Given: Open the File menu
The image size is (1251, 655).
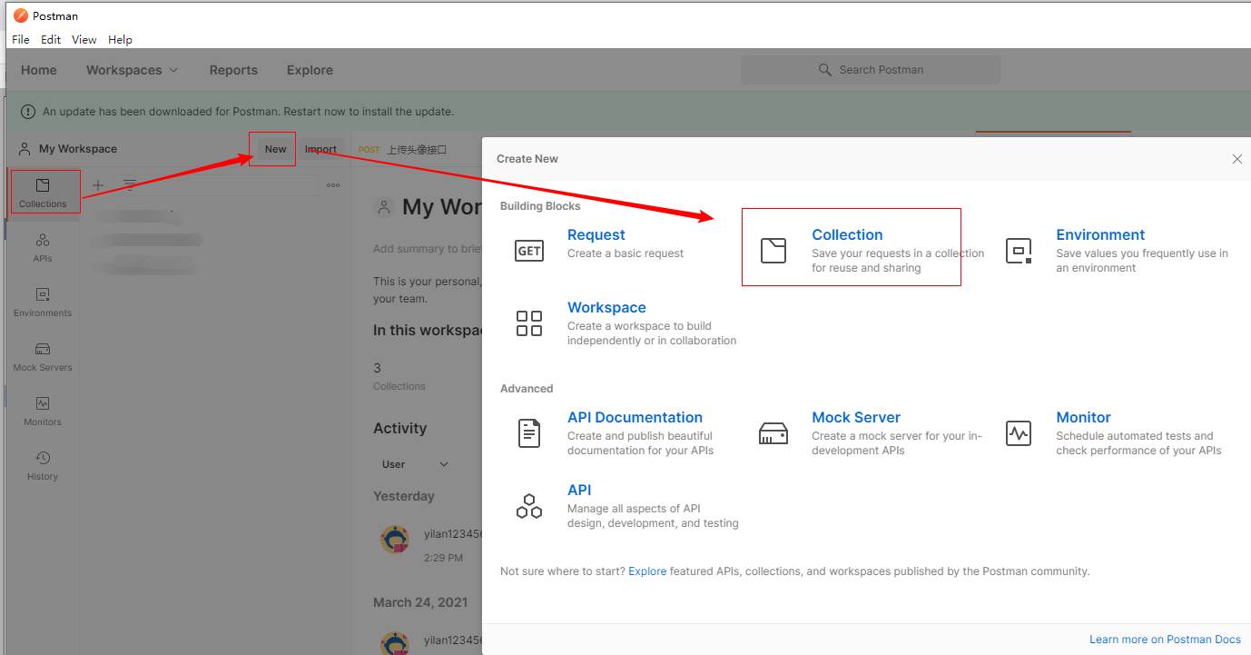Looking at the screenshot, I should [x=21, y=39].
